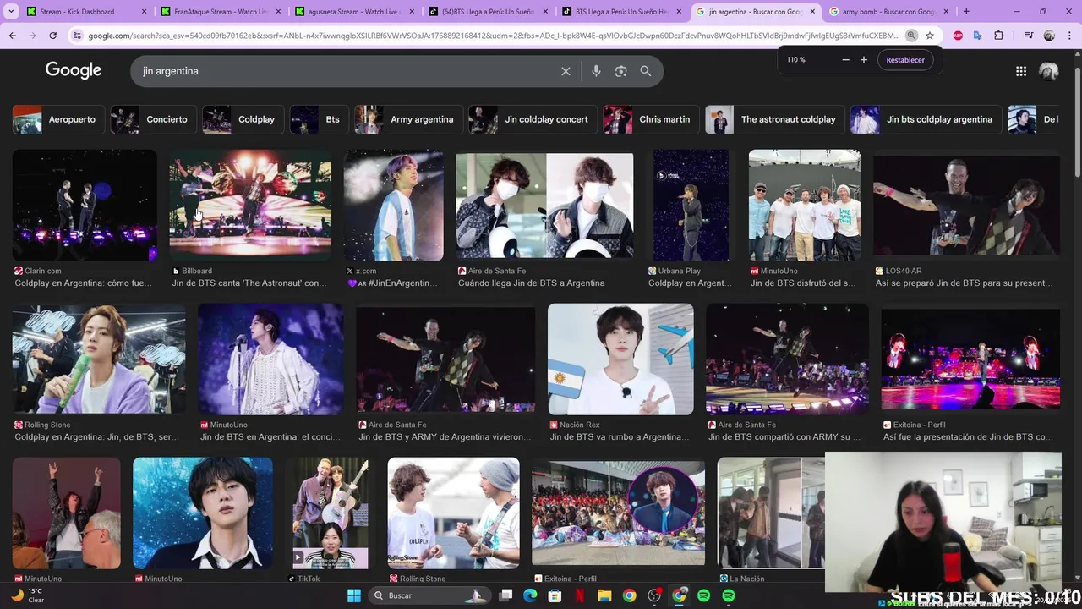1082x609 pixels.
Task: Switch to the FranAtaque Stream tab
Action: pos(221,12)
